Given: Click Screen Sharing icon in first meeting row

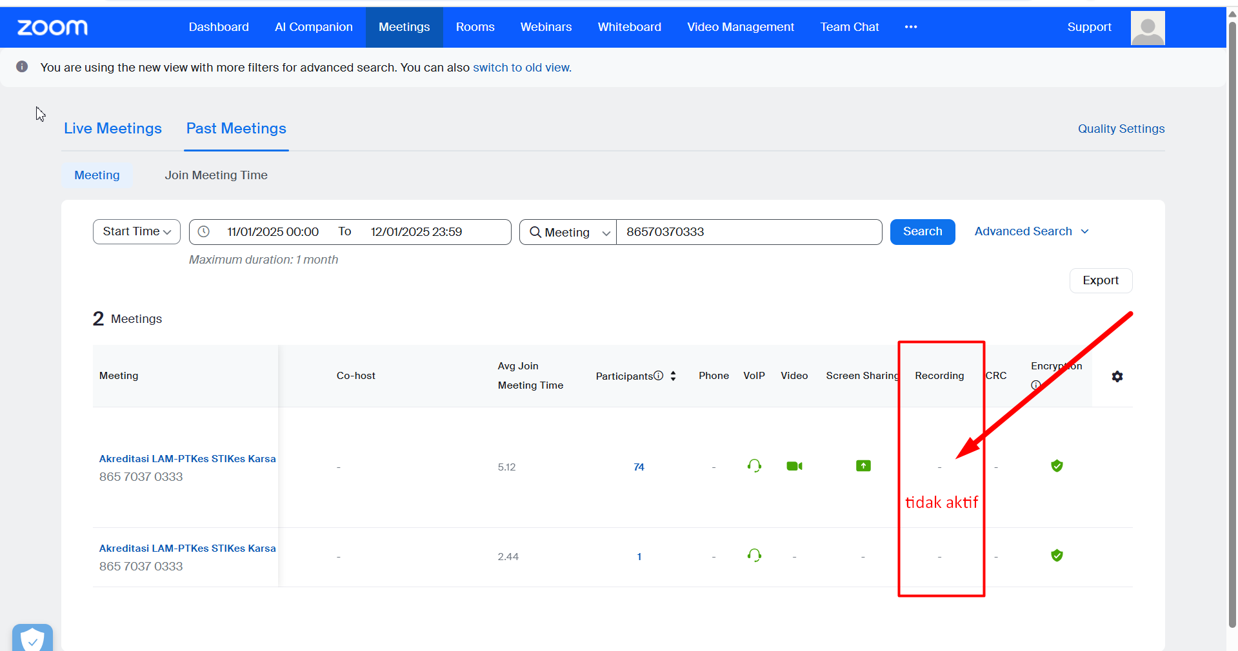Looking at the screenshot, I should coord(863,466).
